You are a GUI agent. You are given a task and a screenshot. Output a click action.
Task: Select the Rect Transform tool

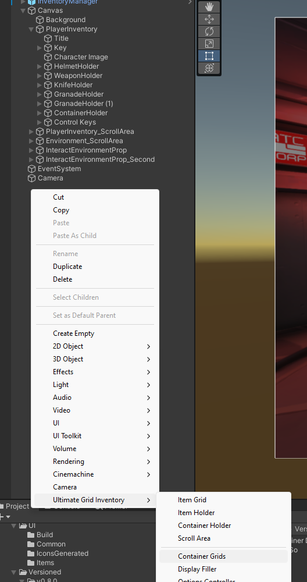(x=209, y=56)
